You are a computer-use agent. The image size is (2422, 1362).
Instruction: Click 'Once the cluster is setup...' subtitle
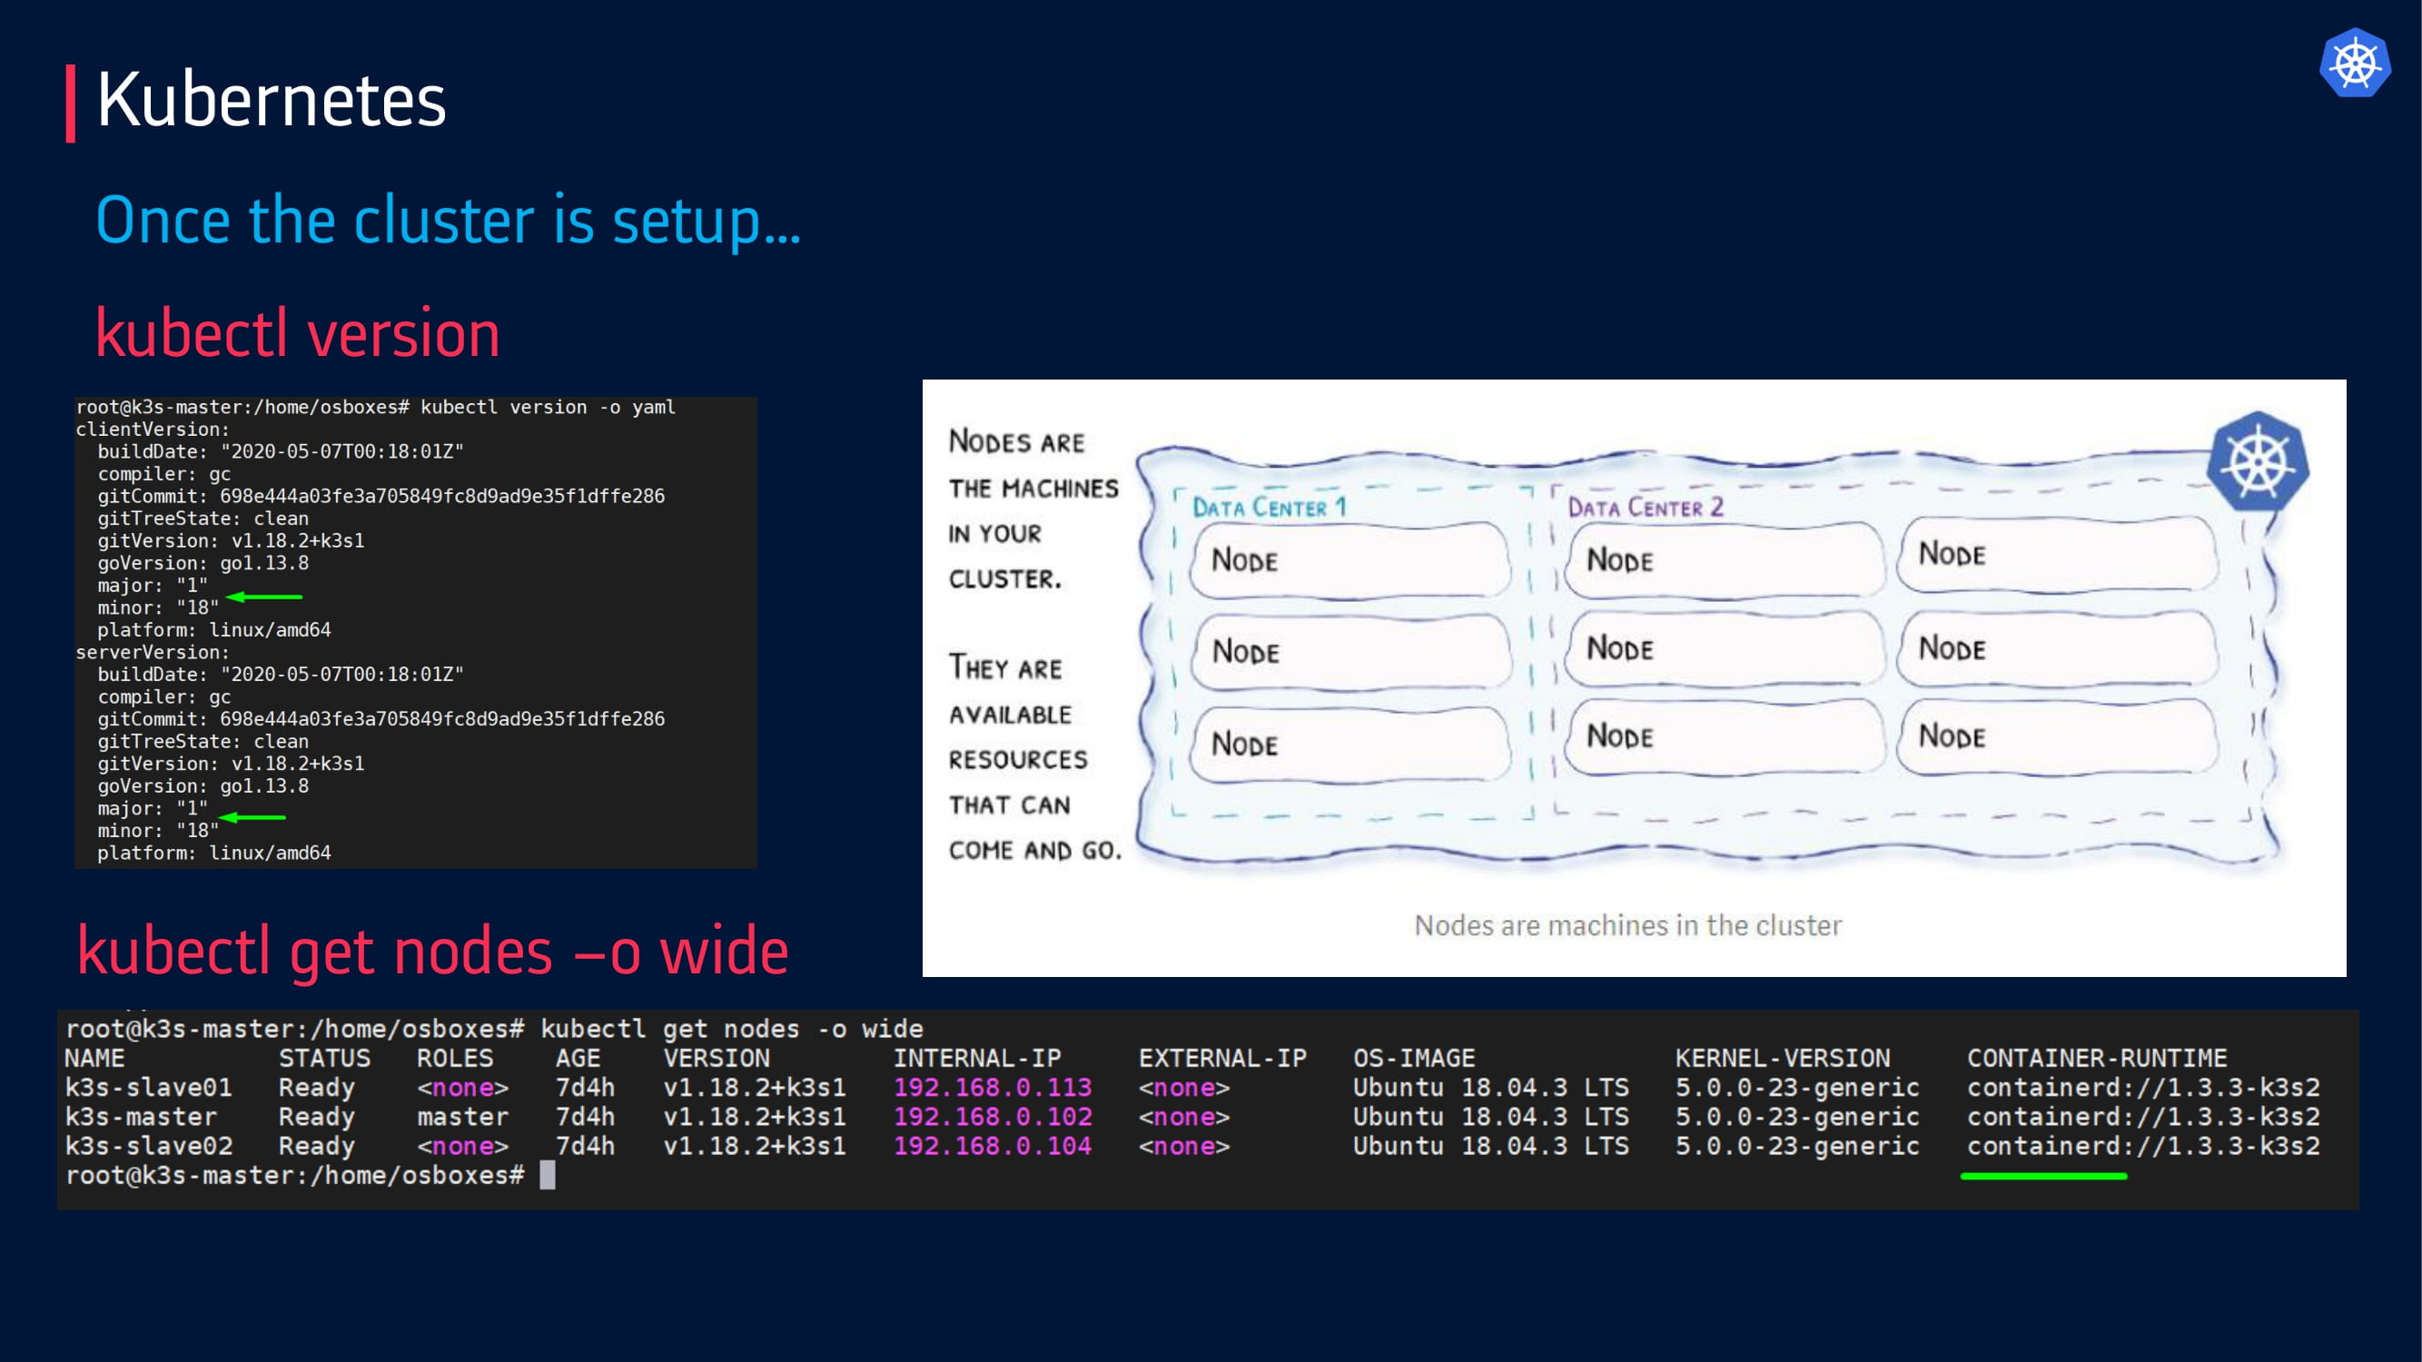(449, 222)
